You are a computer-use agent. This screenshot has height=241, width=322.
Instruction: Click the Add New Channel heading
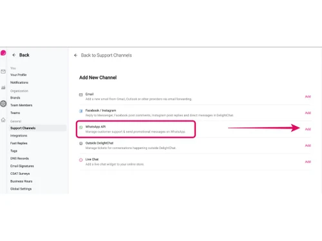[98, 78]
